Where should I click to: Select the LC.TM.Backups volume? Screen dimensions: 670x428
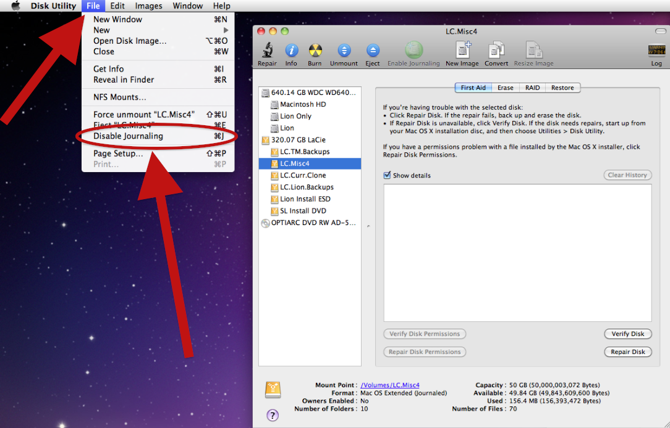coord(310,152)
